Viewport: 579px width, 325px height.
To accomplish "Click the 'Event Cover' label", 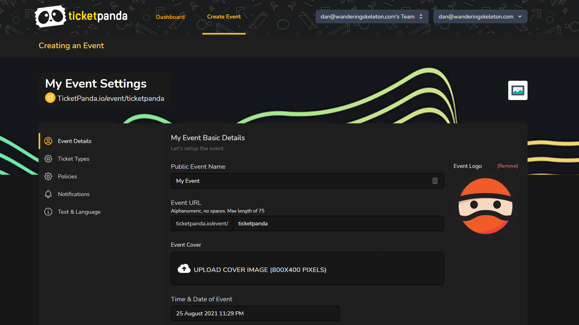I will [x=186, y=245].
